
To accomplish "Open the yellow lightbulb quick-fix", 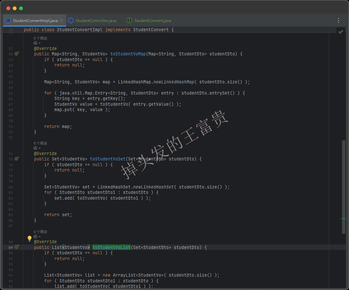I will (29, 238).
